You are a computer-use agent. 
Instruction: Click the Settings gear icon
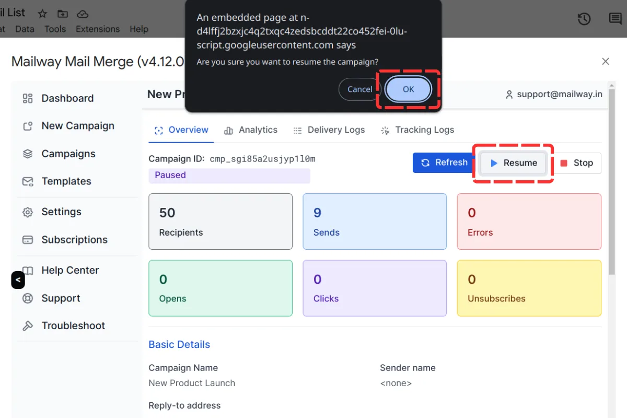pos(27,212)
